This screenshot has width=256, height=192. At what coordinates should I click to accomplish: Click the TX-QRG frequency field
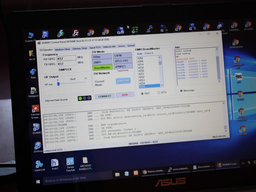pos(67,63)
